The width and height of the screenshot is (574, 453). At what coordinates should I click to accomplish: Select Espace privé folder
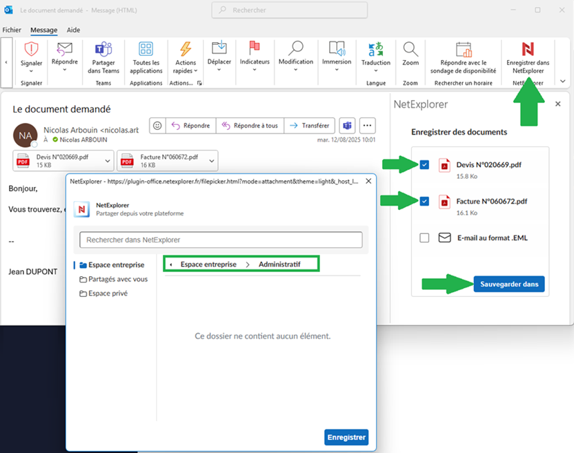coord(103,293)
